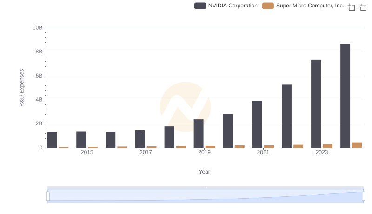Image resolution: width=372 pixels, height=214 pixels.
Task: Click the zoom reset restore icon
Action: pos(363,7)
